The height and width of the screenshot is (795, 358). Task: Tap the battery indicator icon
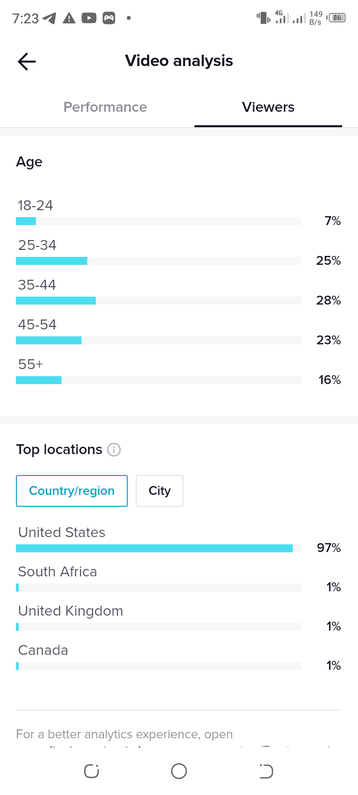[x=337, y=18]
